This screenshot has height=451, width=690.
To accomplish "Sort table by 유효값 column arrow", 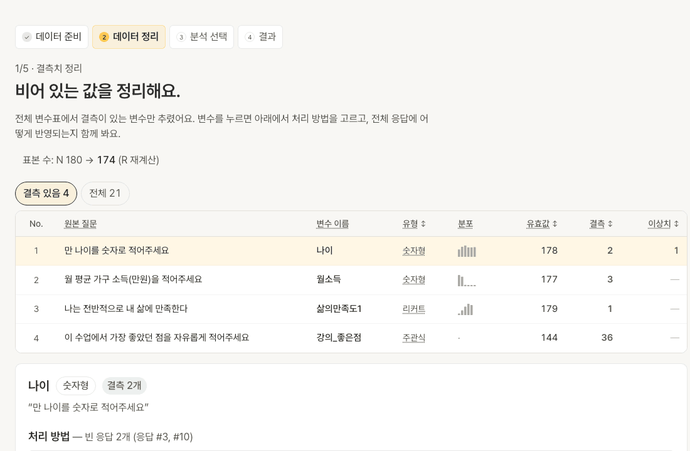I will pos(555,224).
